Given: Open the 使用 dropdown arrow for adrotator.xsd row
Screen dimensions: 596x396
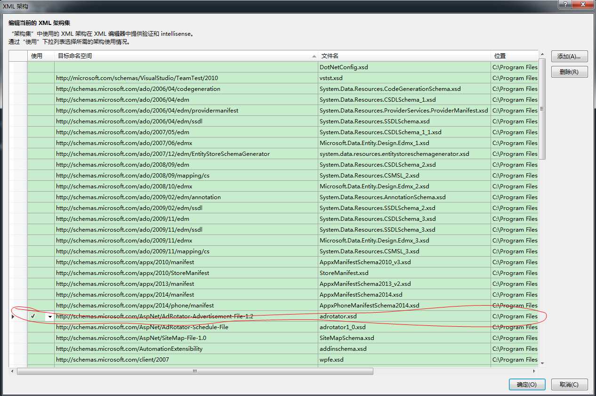Looking at the screenshot, I should [49, 317].
